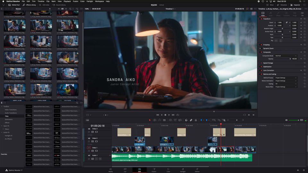
Task: Switch Media Pool to list view
Action: coord(66,9)
